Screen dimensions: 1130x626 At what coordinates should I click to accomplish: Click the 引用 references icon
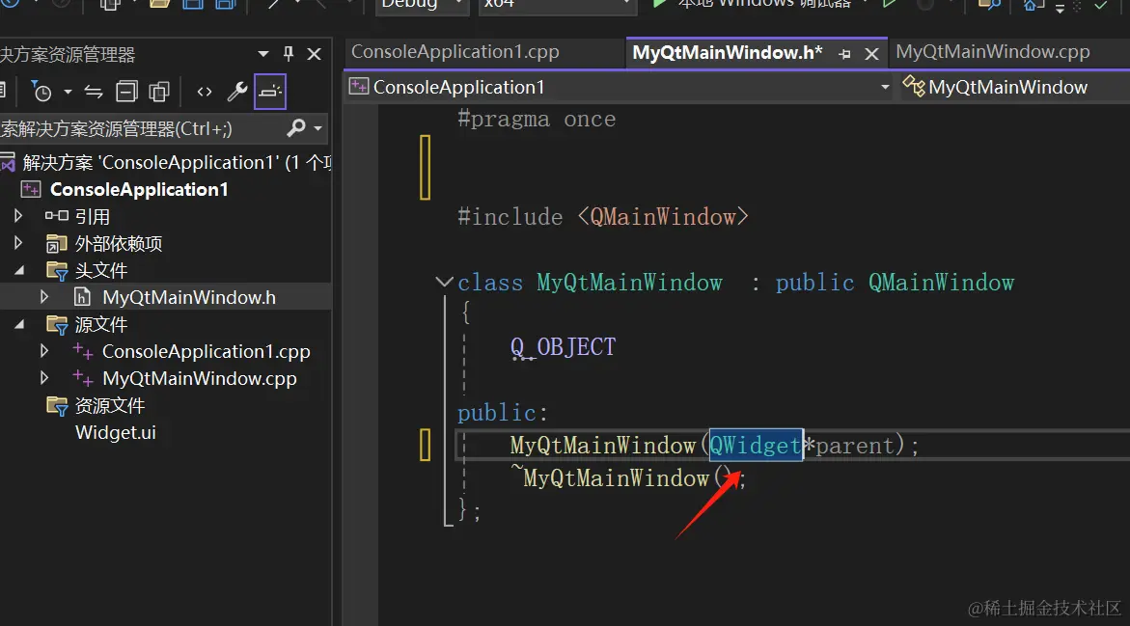coord(56,216)
